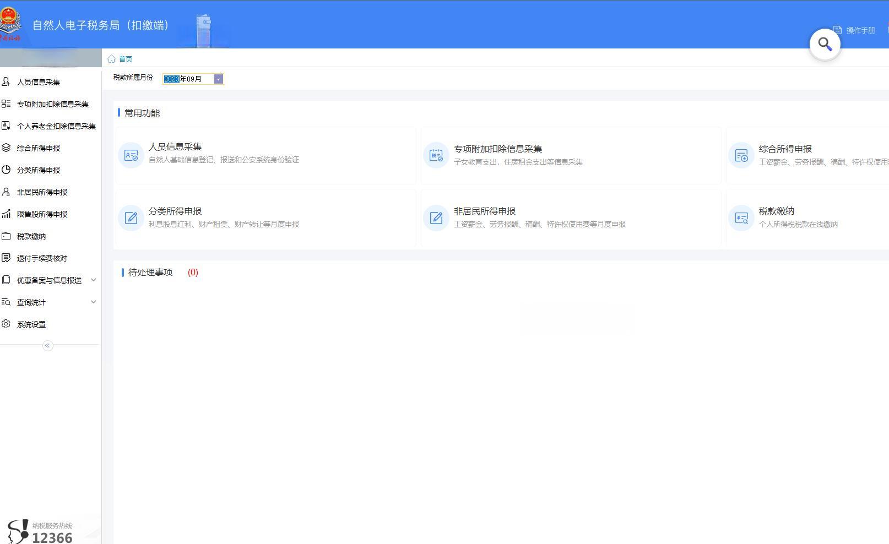The height and width of the screenshot is (544, 889).
Task: Click the 税款缴纳 card icon
Action: pyautogui.click(x=741, y=217)
